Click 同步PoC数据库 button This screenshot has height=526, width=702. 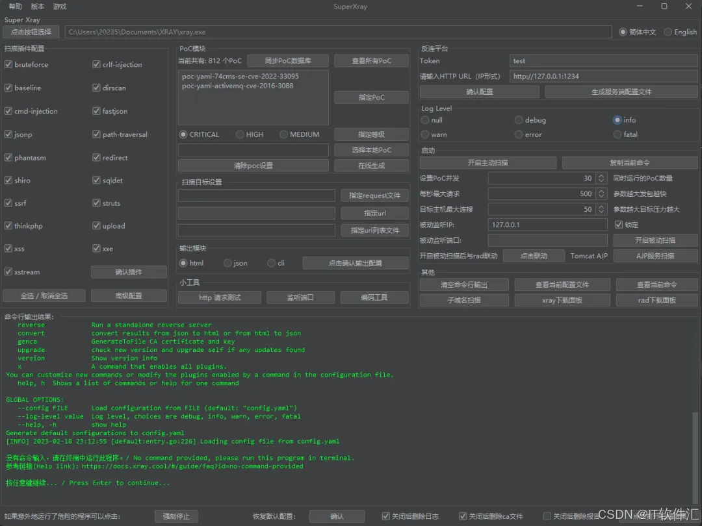tap(288, 61)
